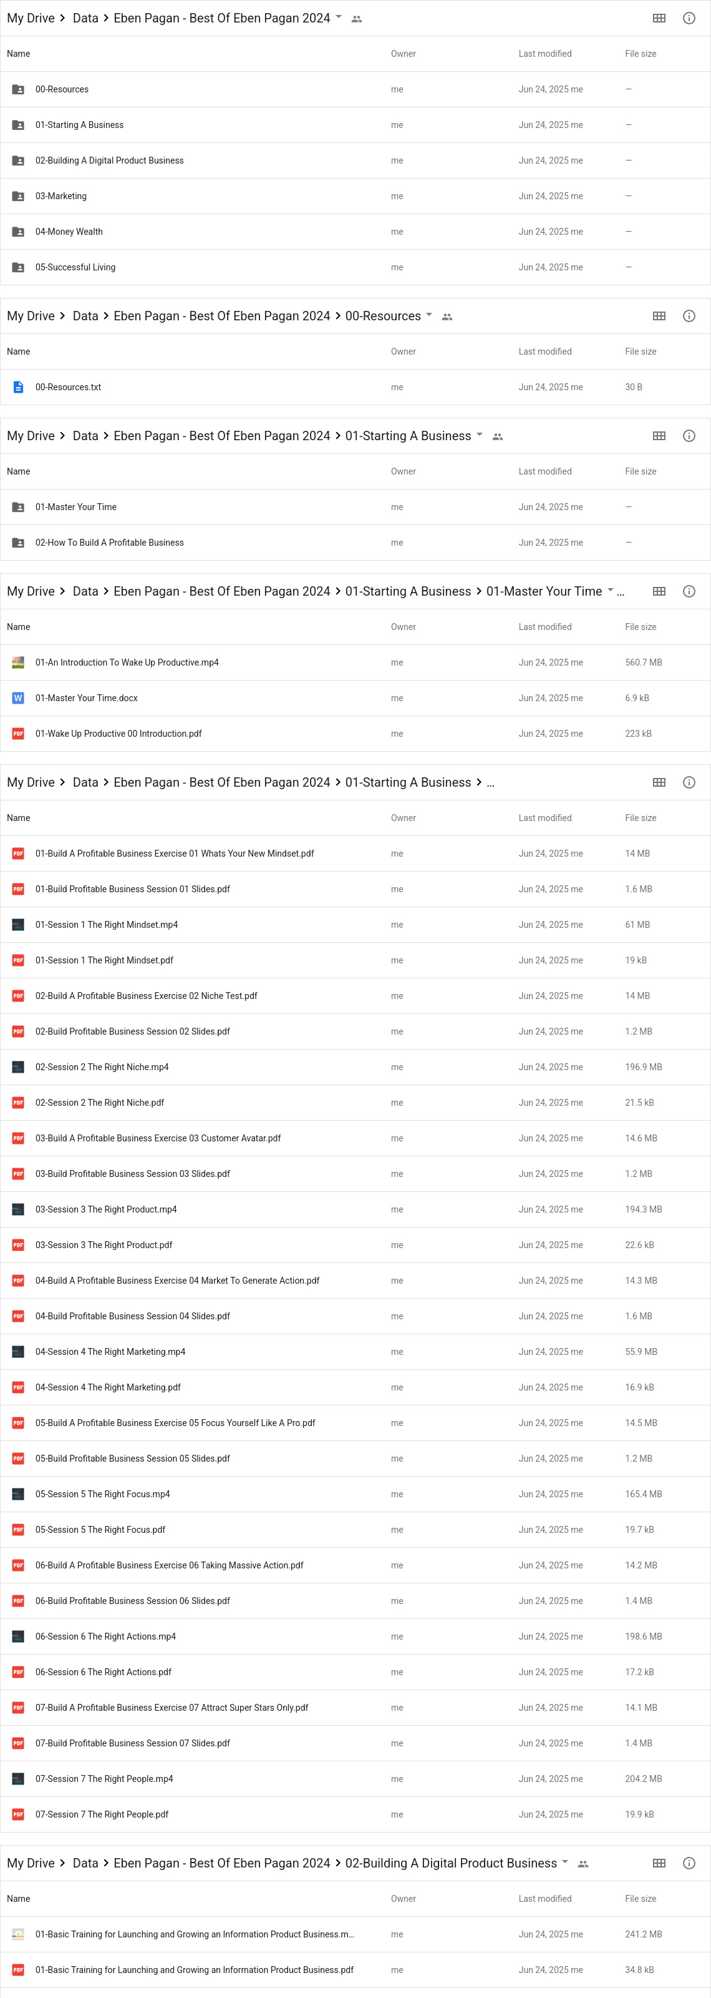Click thumbnail of 01-An Introduction To Wake Up Productive.mp4
This screenshot has height=1998, width=711.
click(x=18, y=662)
